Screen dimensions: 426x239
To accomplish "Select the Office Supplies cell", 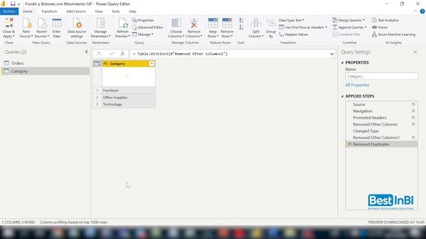I will pos(128,98).
